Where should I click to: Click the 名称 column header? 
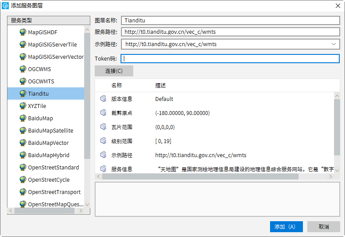pos(117,86)
